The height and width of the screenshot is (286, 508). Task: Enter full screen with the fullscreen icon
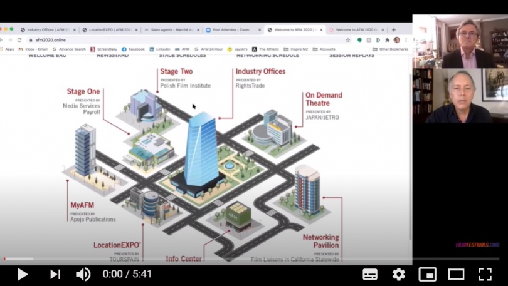click(485, 274)
